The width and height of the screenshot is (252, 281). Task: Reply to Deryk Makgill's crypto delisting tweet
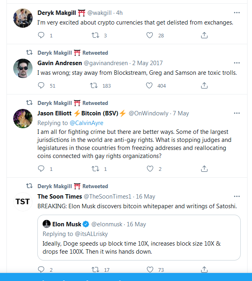[x=41, y=35]
